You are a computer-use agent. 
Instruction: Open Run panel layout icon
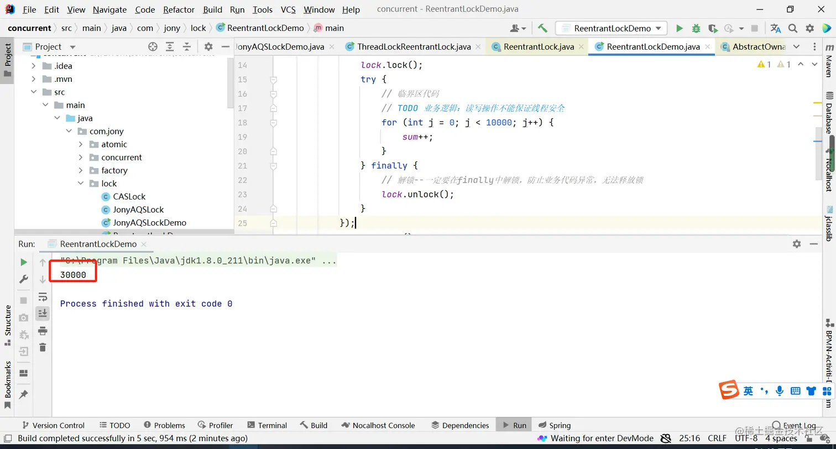click(23, 373)
